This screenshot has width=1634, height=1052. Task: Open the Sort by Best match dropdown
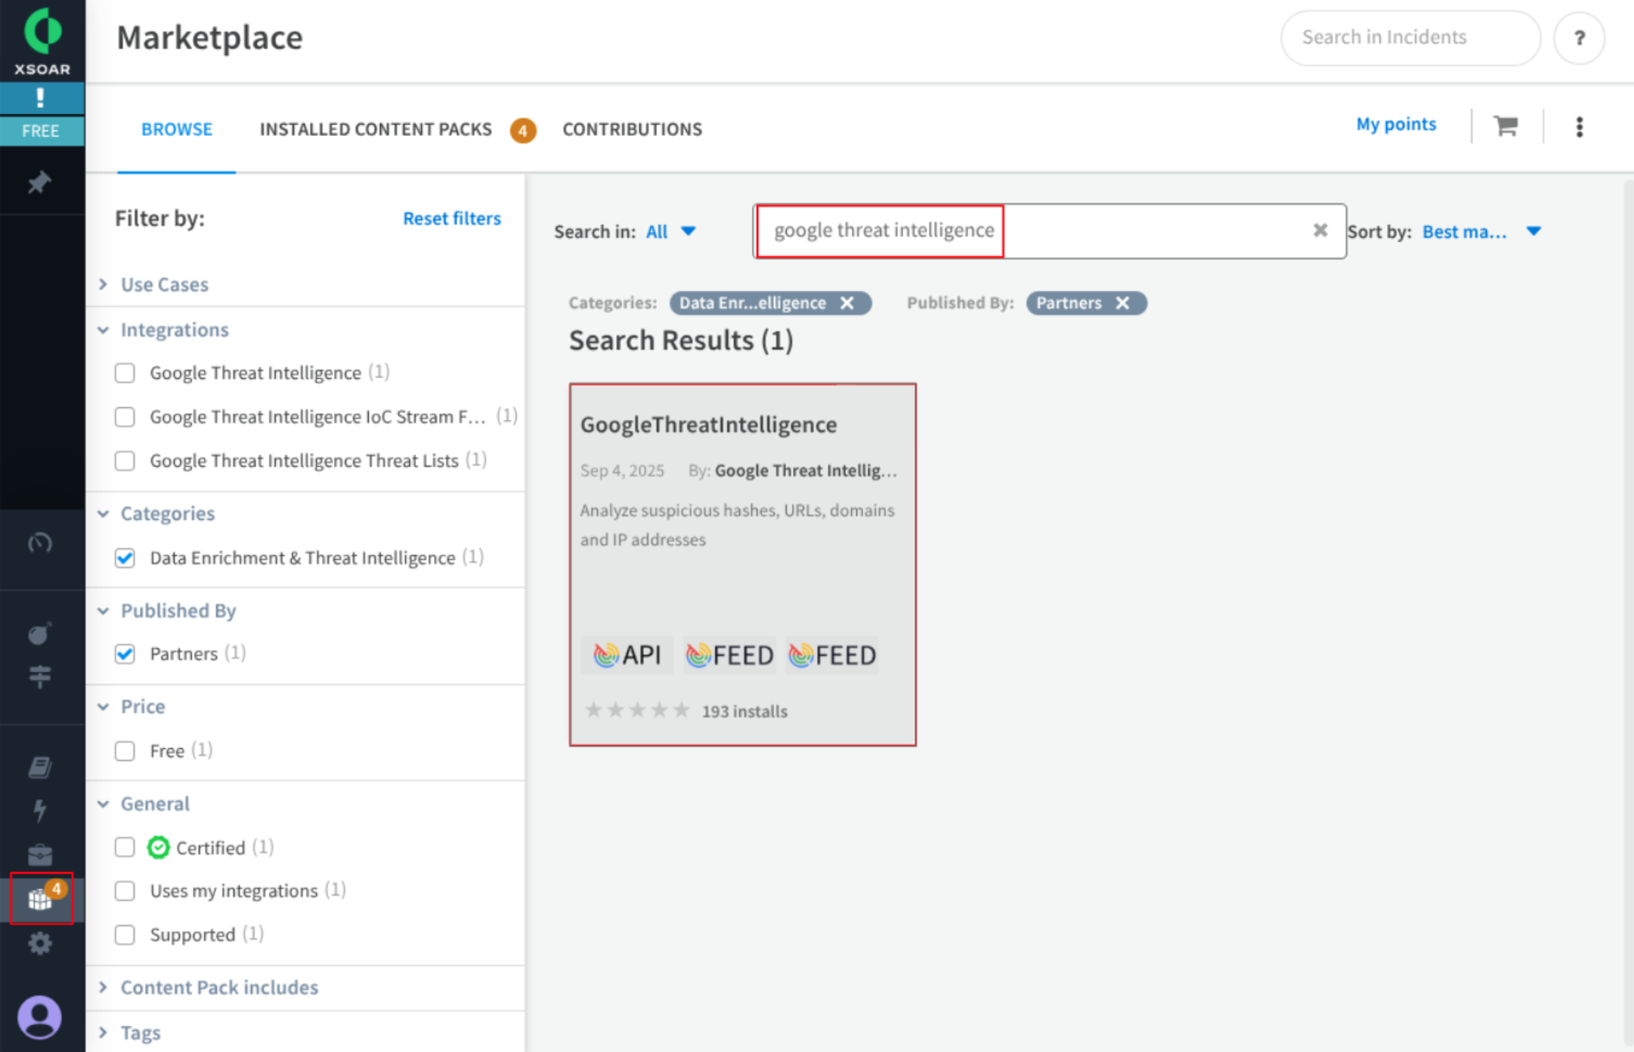[x=1481, y=231]
